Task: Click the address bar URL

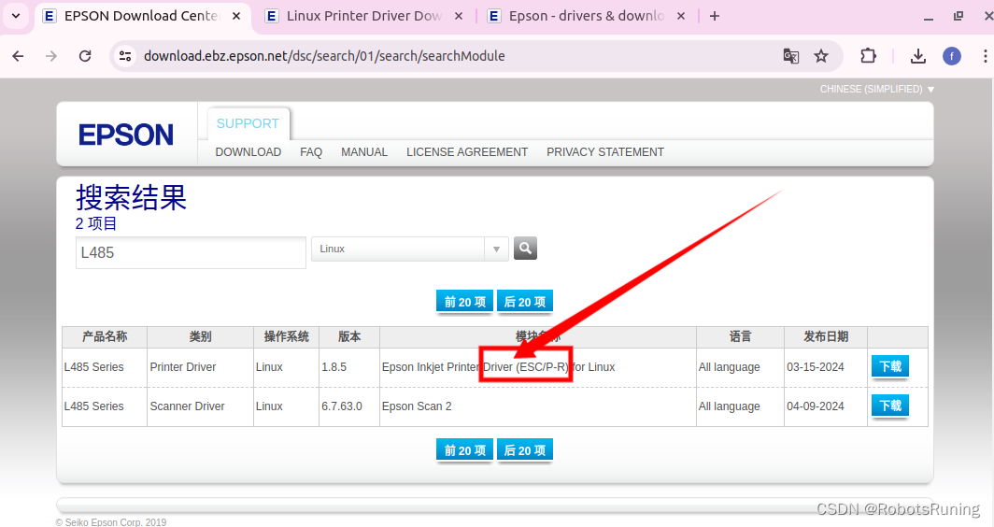Action: click(324, 56)
